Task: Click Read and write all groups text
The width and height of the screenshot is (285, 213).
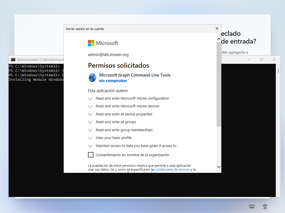Action: (116, 122)
